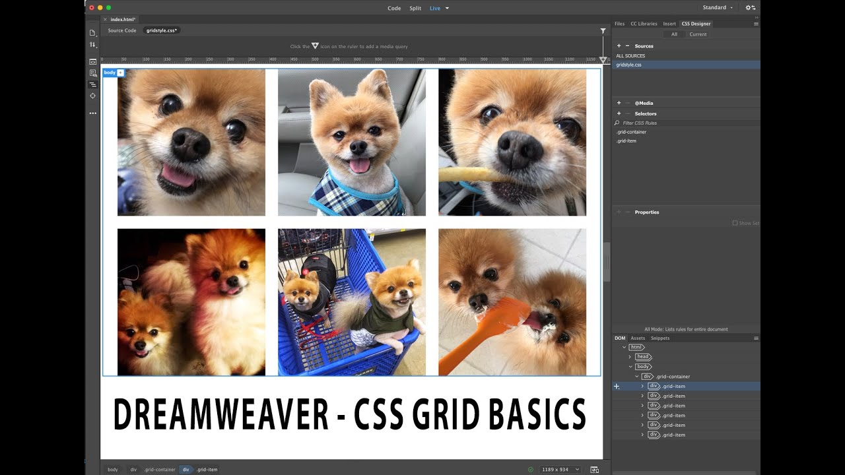Click the Live Code brackets icon
Image resolution: width=845 pixels, height=475 pixels.
(92, 61)
